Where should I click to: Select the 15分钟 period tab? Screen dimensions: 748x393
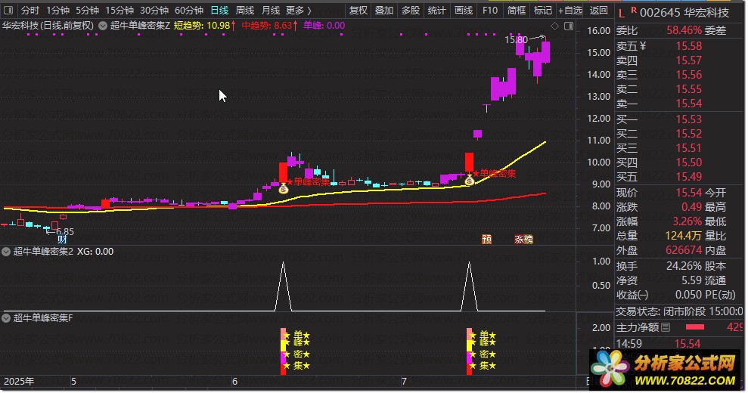tap(119, 10)
